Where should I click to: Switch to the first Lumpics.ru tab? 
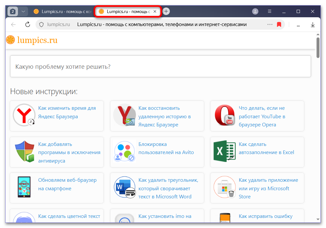[x=62, y=11]
